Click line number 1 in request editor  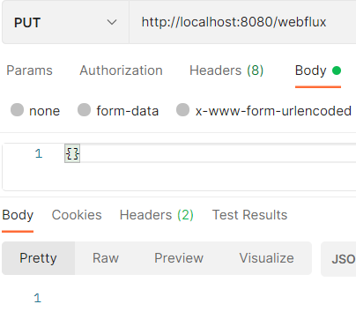[x=39, y=153]
